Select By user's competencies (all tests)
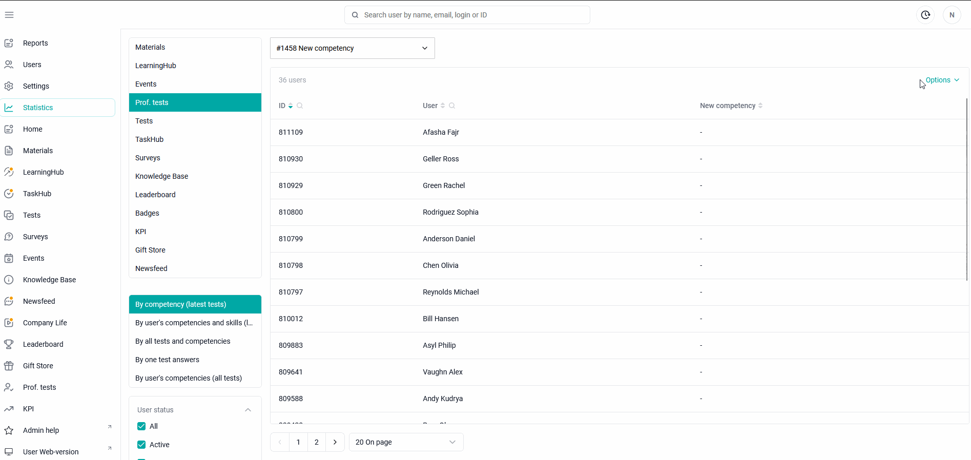The width and height of the screenshot is (971, 460). pos(195,378)
